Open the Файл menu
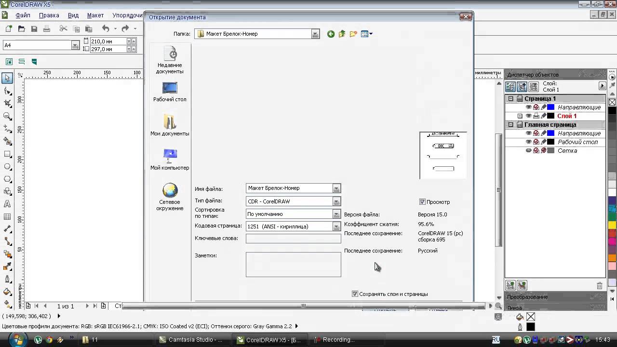 (x=23, y=15)
